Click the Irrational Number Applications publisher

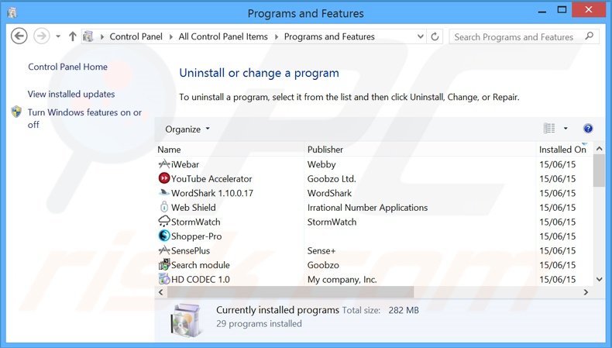click(367, 208)
